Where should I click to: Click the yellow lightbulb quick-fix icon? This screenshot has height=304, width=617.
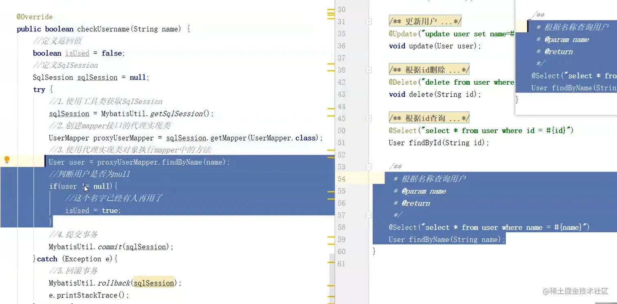click(7, 160)
